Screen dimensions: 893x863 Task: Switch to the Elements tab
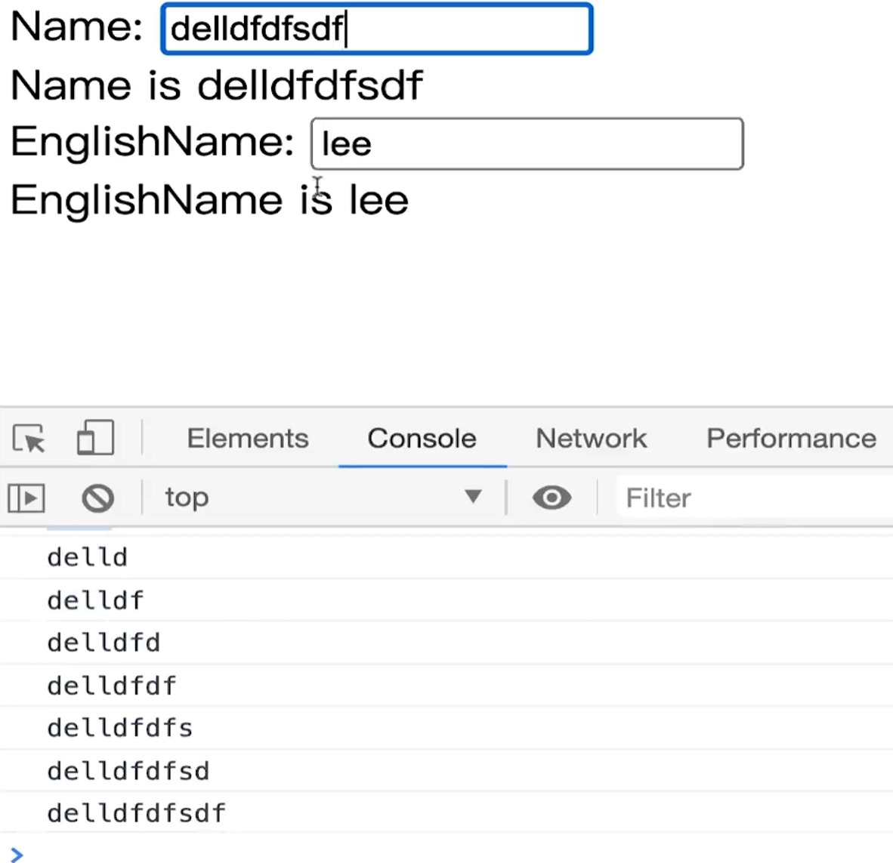(x=248, y=439)
